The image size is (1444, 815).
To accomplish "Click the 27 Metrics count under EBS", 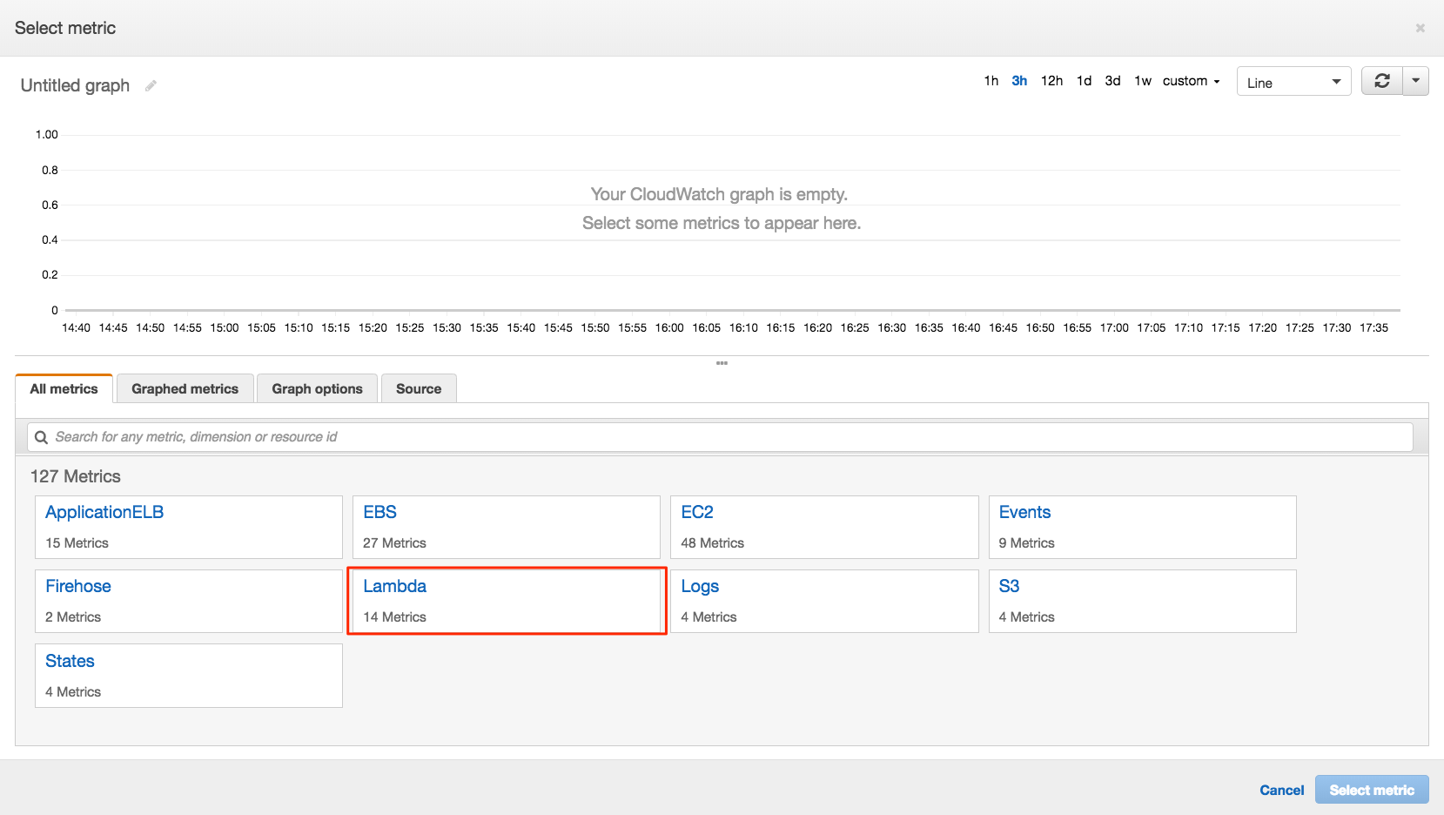I will [395, 543].
